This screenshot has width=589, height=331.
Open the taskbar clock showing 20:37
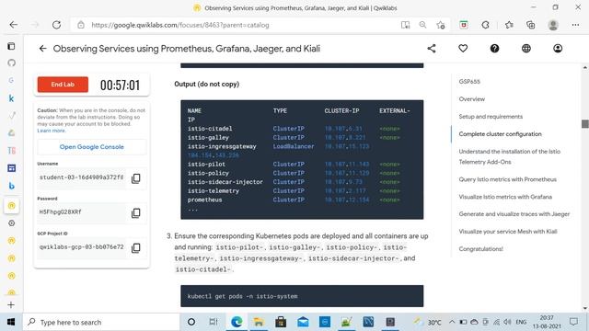[547, 322]
